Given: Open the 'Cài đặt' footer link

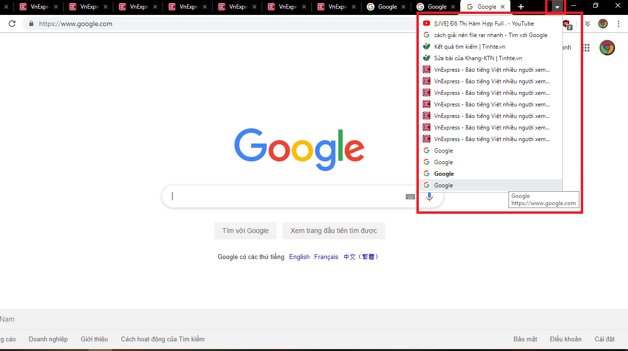Looking at the screenshot, I should (605, 339).
